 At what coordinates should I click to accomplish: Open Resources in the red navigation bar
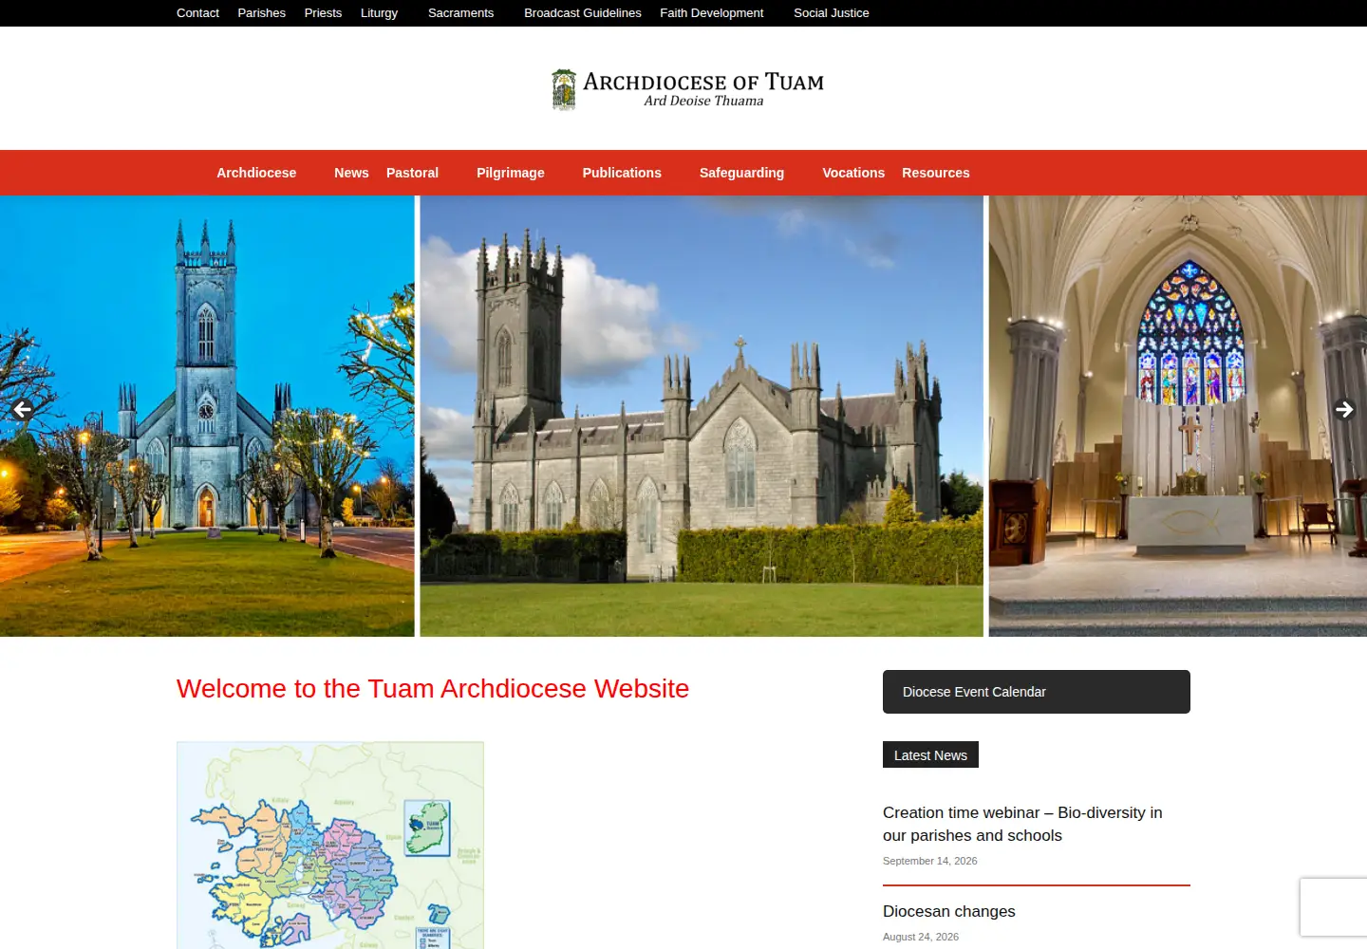pyautogui.click(x=936, y=173)
